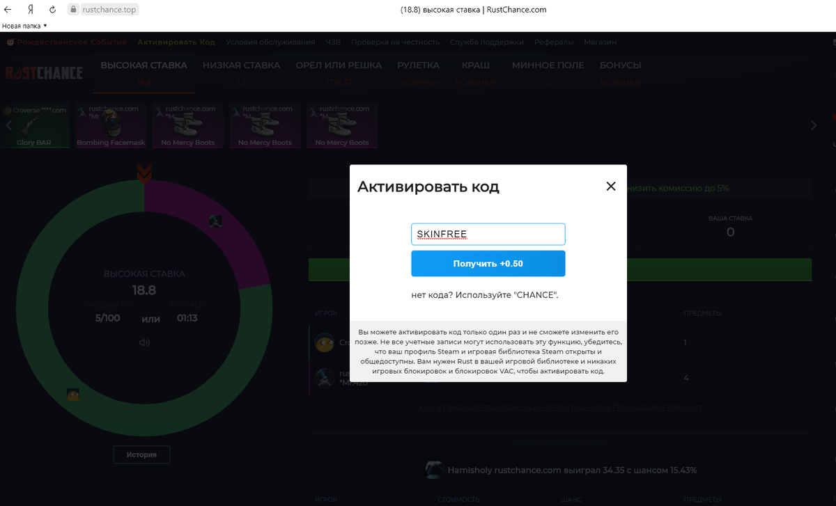836x506 pixels.
Task: Click the left carousel arrow
Action: tap(9, 125)
